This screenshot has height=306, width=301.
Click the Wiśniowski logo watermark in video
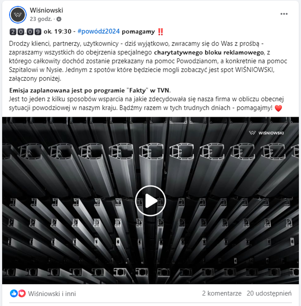pos(266,133)
